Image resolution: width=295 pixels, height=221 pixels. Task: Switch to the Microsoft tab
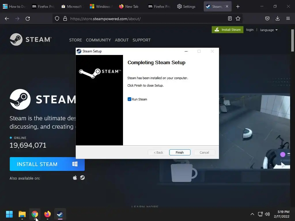click(x=72, y=7)
